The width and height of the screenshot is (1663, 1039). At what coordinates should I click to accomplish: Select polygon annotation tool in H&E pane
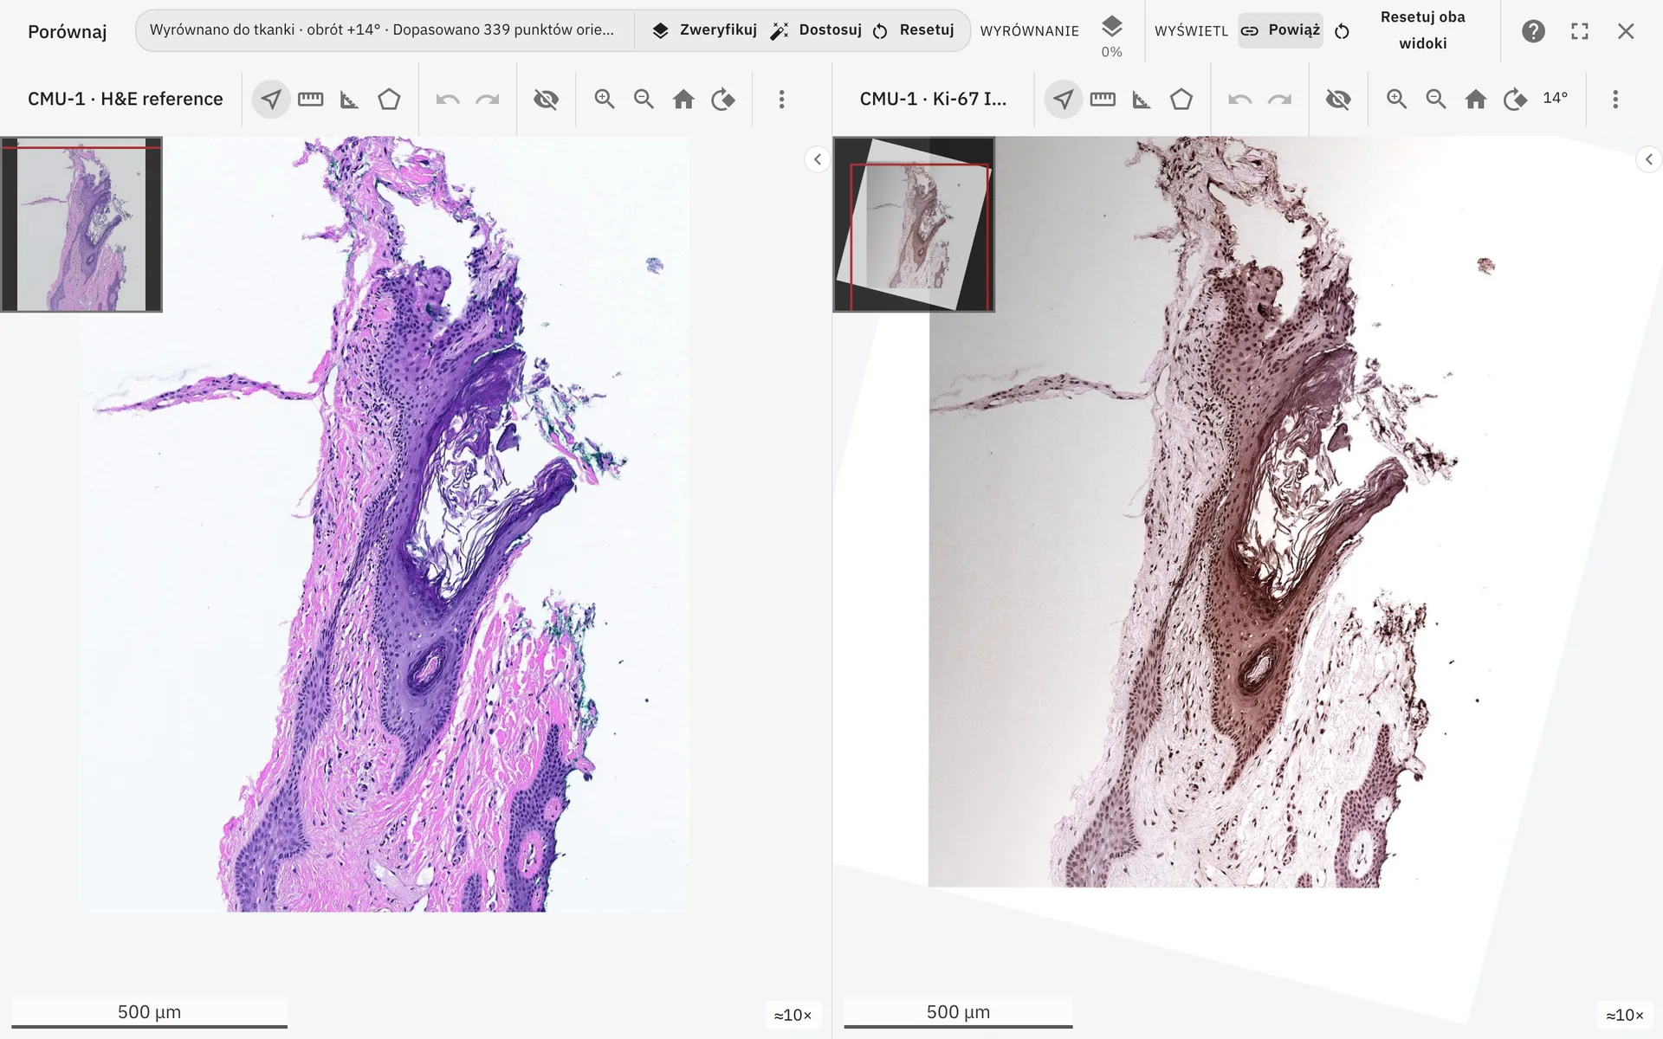tap(389, 100)
